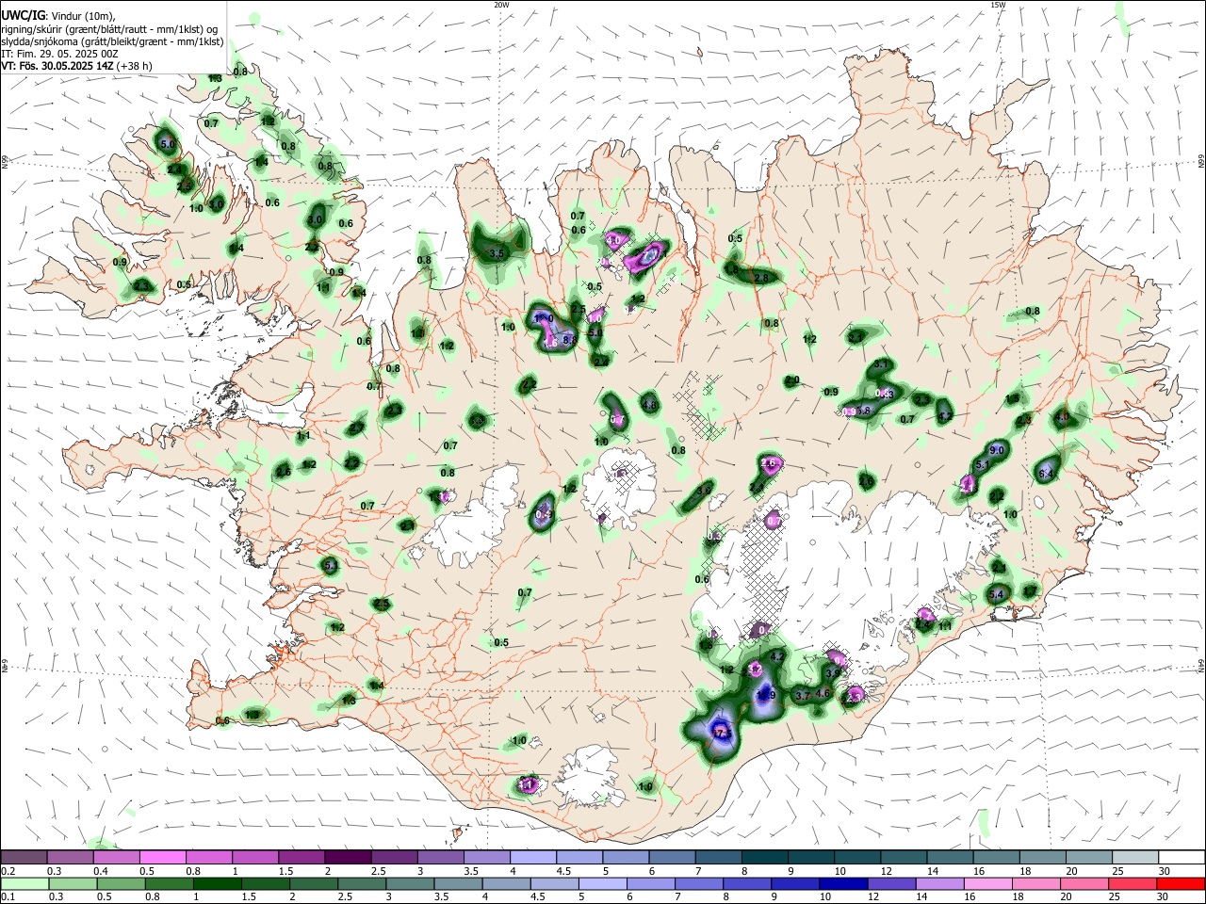The width and height of the screenshot is (1206, 904).
Task: Pick the white snow swatch starting at 30
Action: point(1181,858)
